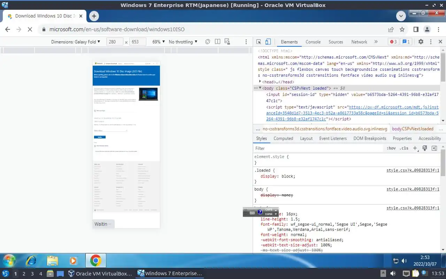The image size is (446, 279).
Task: Click the blue issues counter badge
Action: pos(406,42)
